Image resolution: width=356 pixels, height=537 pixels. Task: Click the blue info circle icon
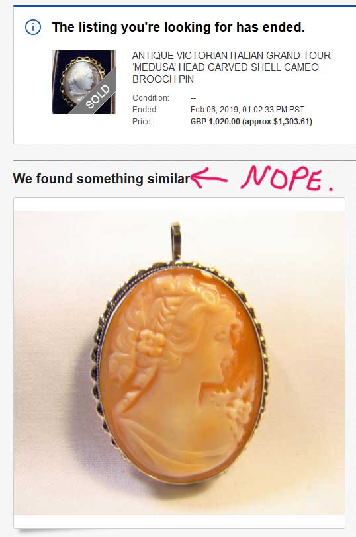coord(33,27)
